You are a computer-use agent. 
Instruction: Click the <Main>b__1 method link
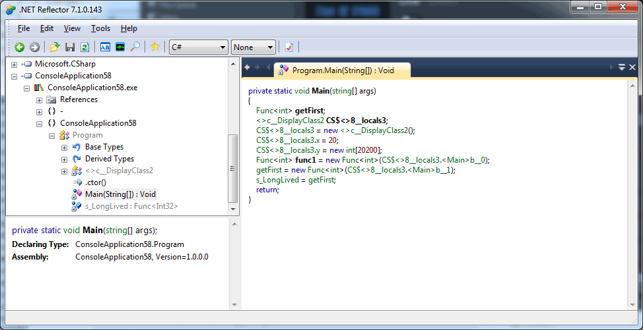pyautogui.click(x=430, y=170)
